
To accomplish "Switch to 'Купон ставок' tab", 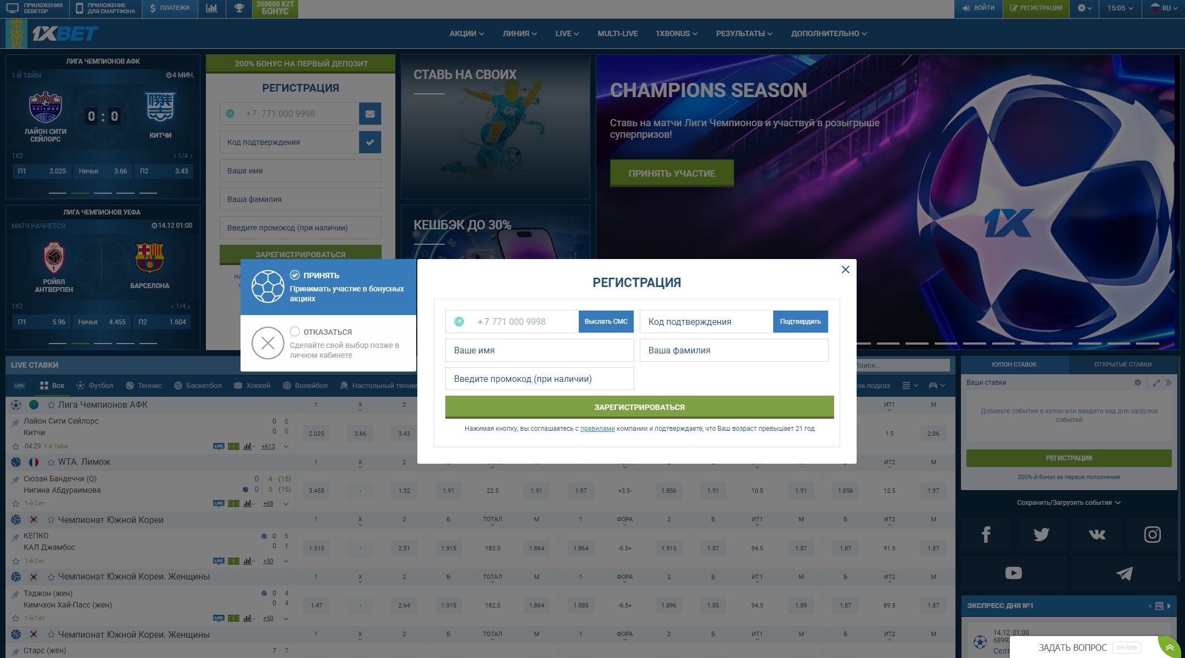I will [x=1014, y=364].
